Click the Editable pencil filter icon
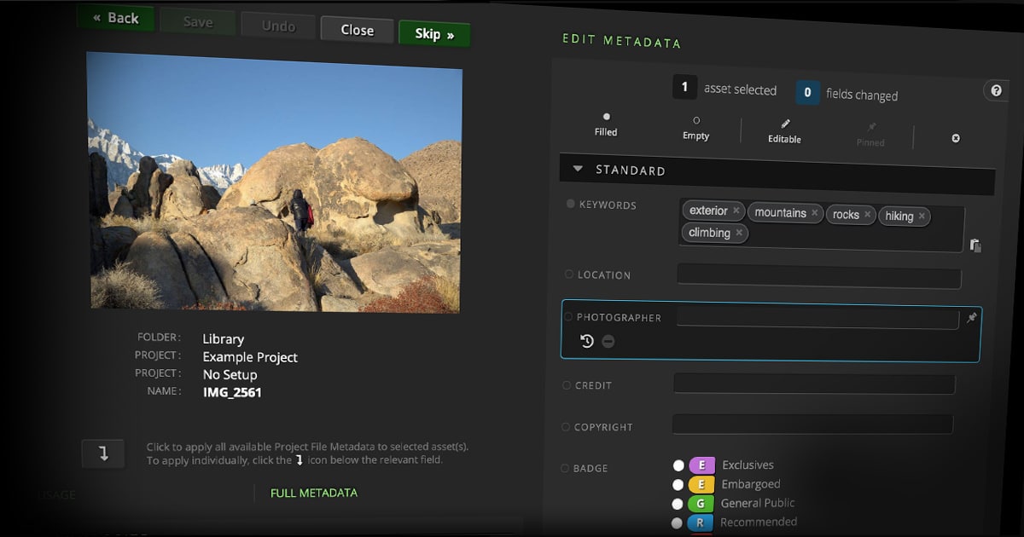 pyautogui.click(x=785, y=124)
